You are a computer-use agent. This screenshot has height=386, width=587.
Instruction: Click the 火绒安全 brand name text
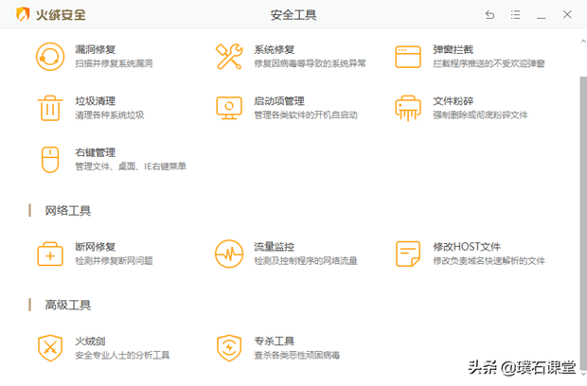[x=61, y=15]
